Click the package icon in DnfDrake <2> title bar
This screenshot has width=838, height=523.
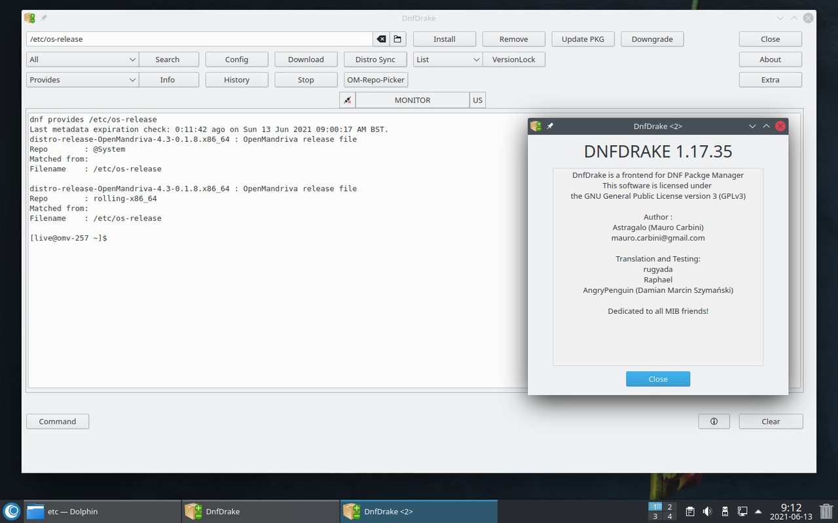(x=536, y=126)
